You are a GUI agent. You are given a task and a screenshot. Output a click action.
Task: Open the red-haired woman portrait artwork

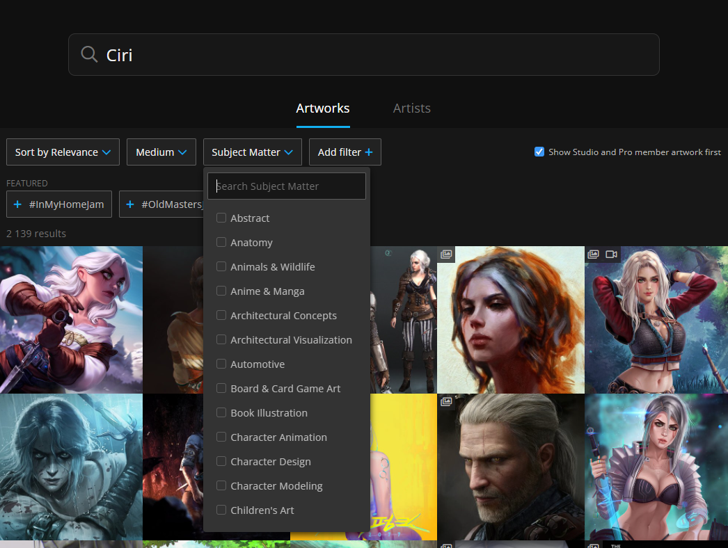click(x=511, y=320)
